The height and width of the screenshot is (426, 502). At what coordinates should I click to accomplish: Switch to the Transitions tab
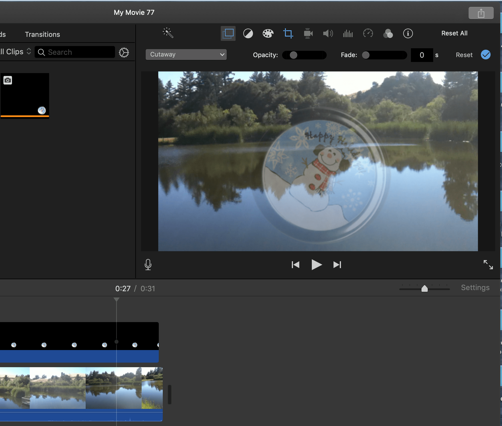click(43, 35)
